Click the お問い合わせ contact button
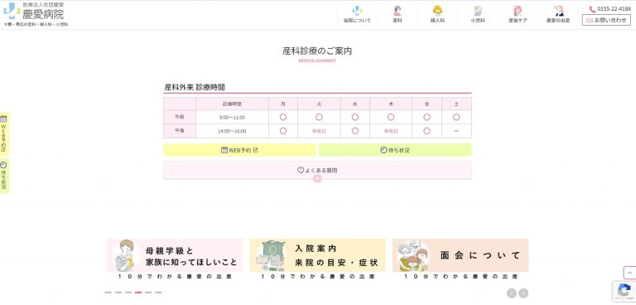The height and width of the screenshot is (305, 636). [x=606, y=20]
